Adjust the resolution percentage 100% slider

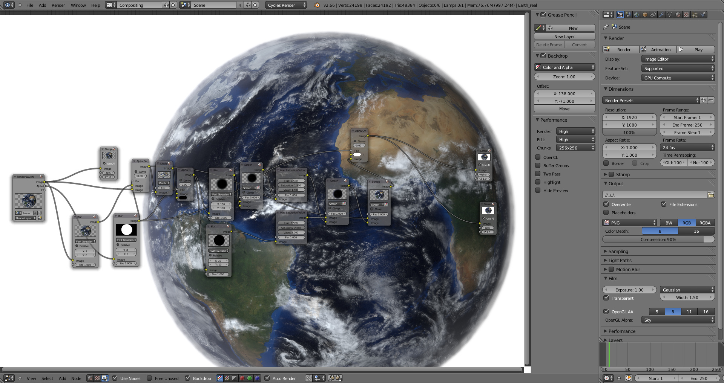pos(629,132)
